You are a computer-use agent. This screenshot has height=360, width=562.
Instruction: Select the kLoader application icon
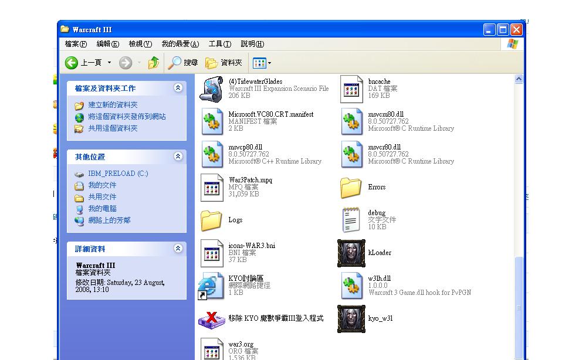(x=351, y=253)
